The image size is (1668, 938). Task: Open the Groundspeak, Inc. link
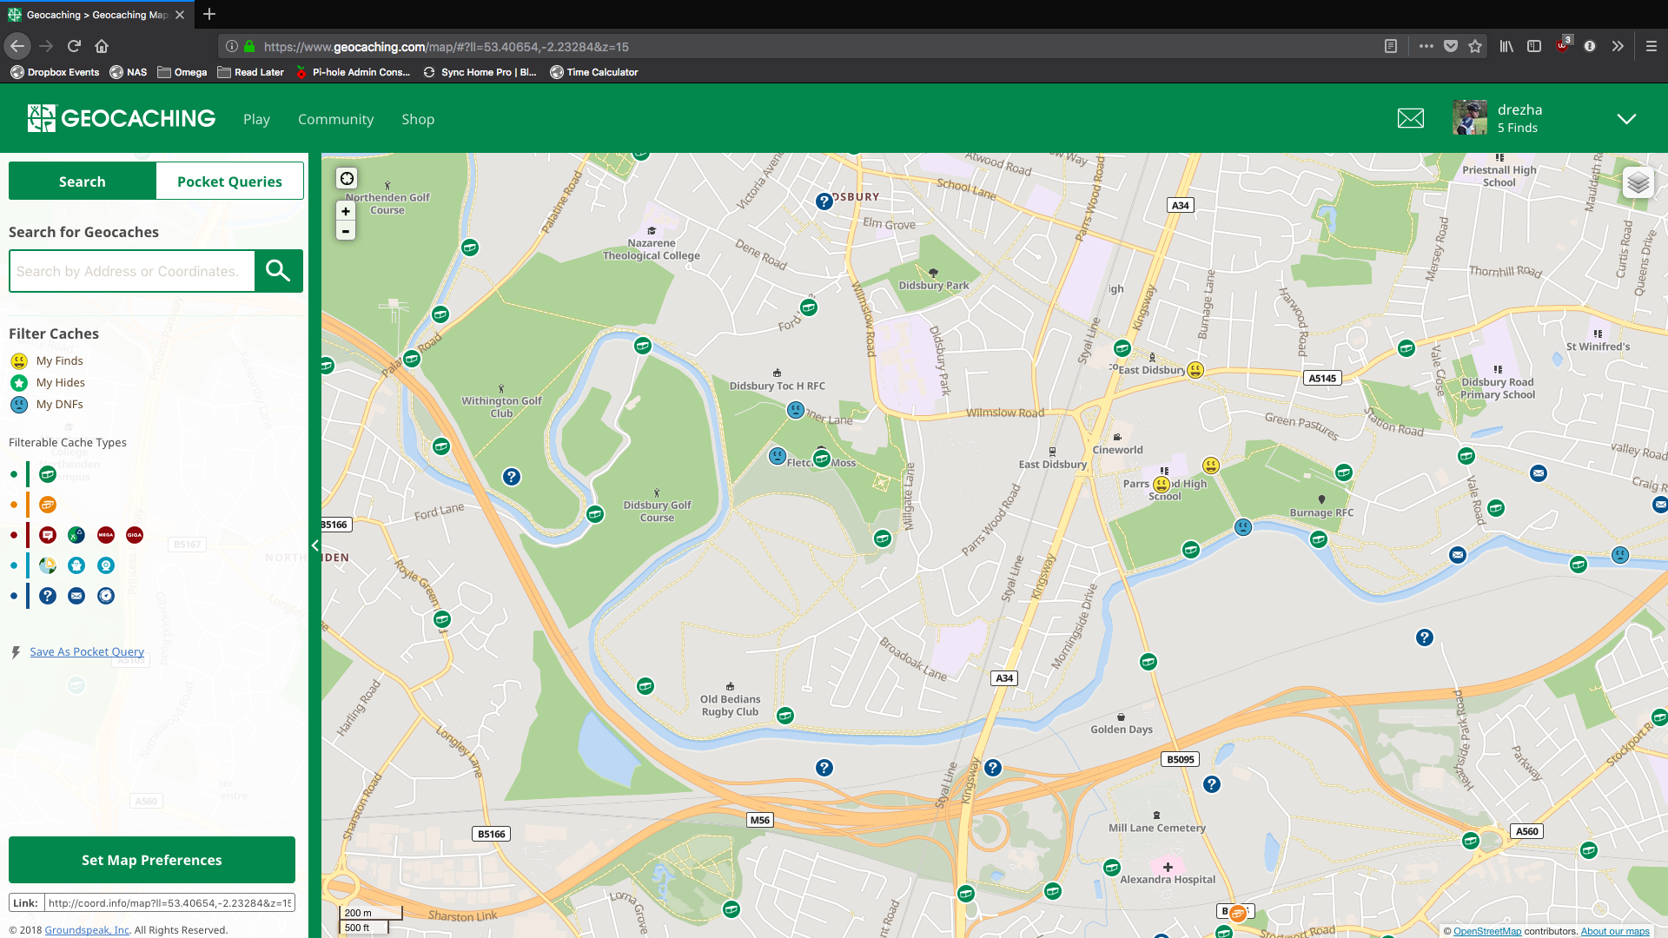87,929
